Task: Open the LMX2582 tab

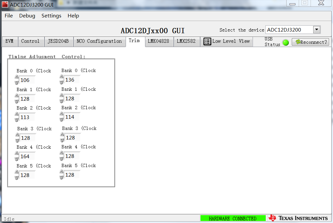Action: point(186,41)
